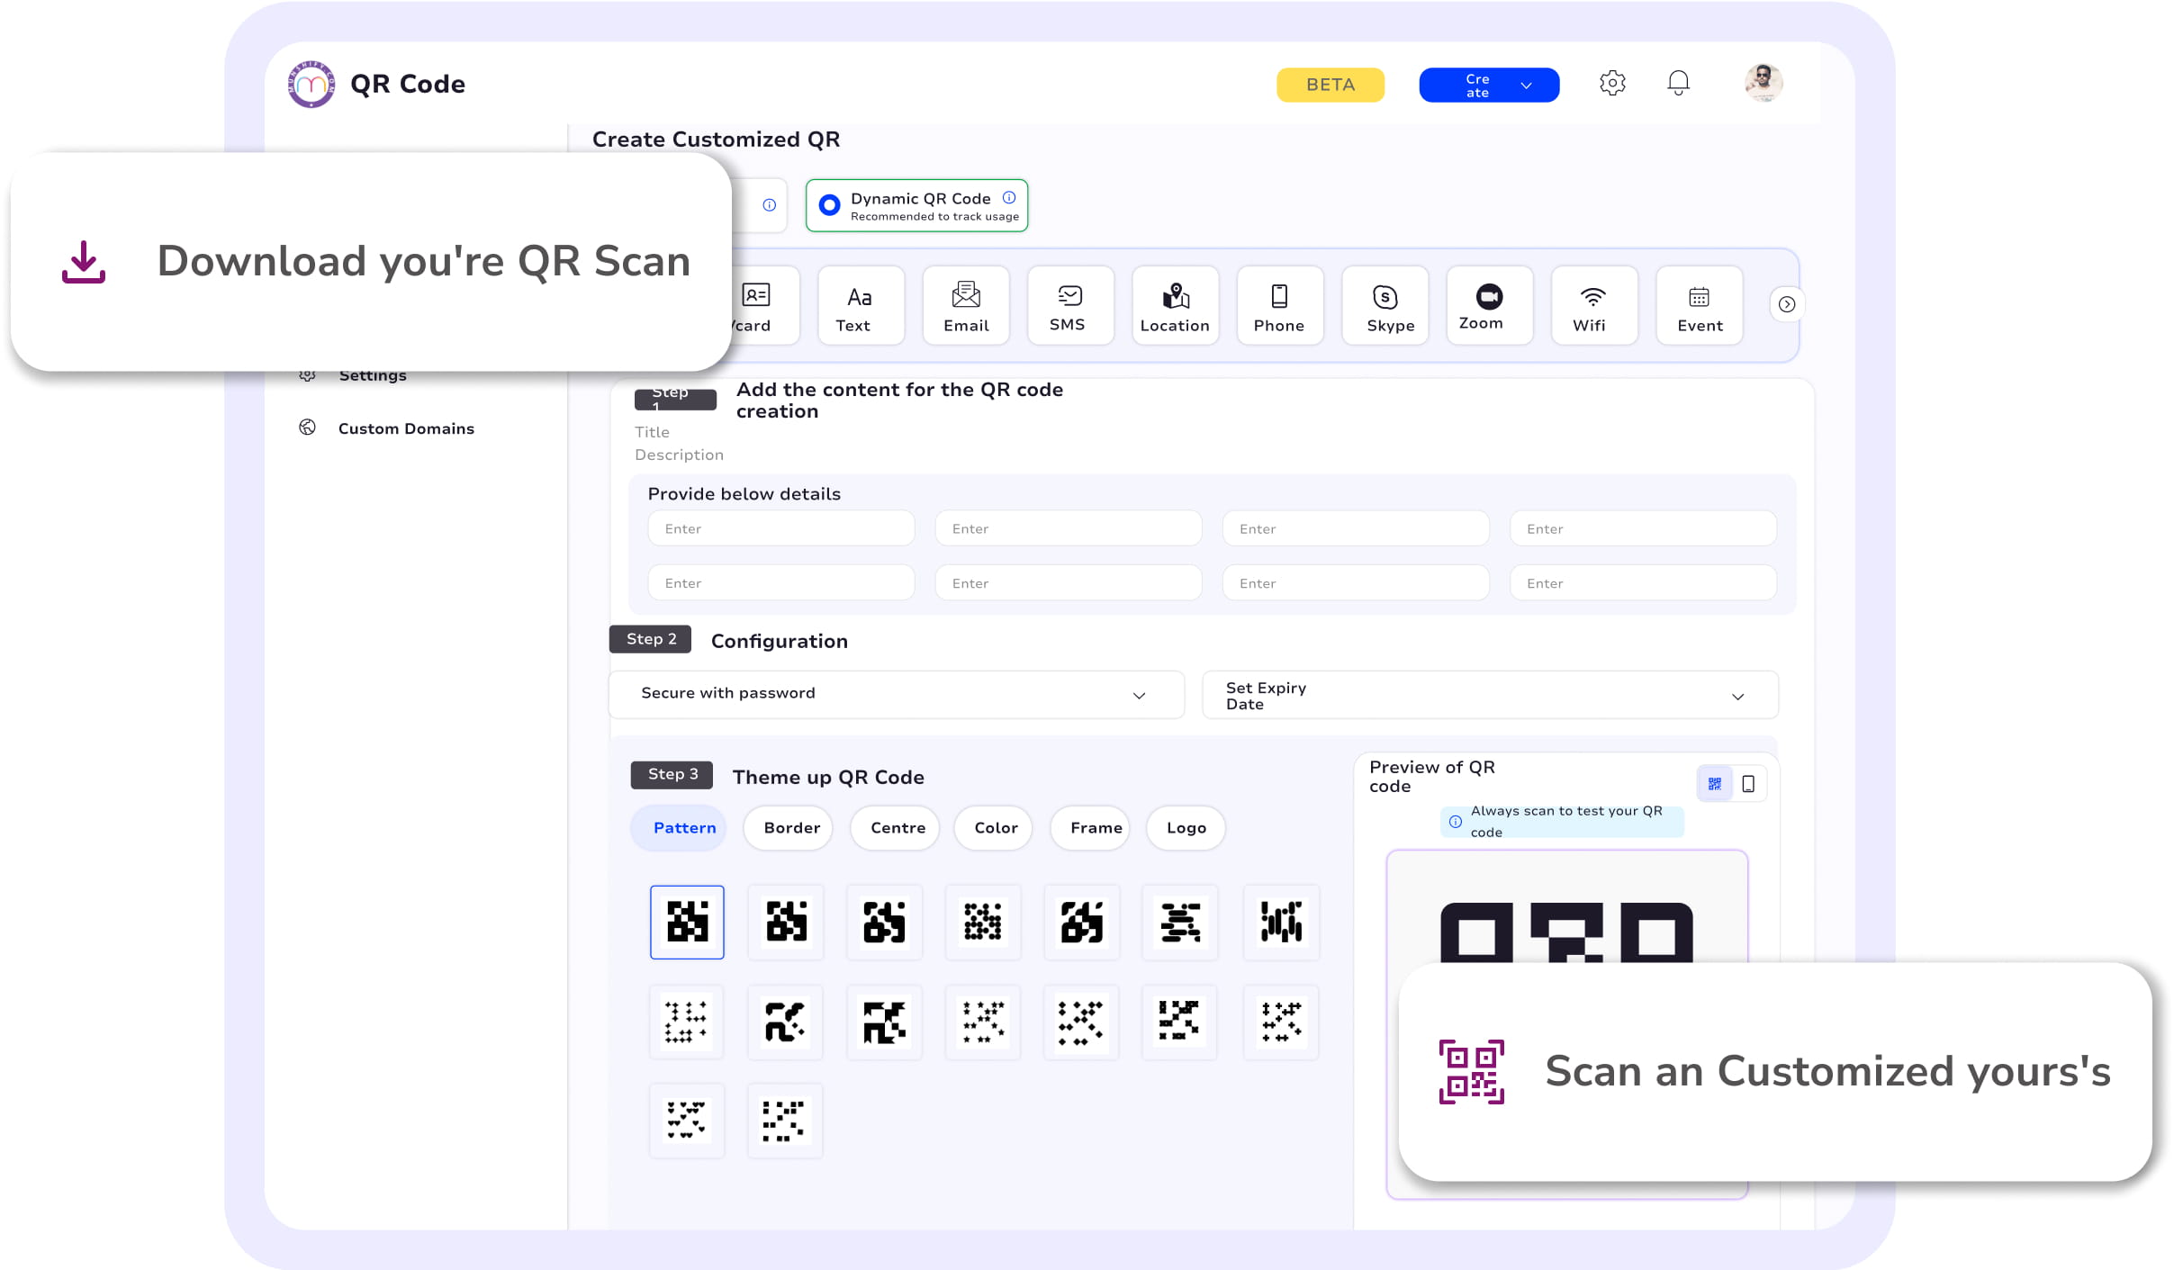This screenshot has height=1270, width=2174.
Task: Click the Step 2 badge
Action: tap(651, 639)
